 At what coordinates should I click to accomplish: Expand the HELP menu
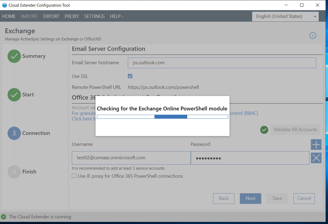pos(116,16)
